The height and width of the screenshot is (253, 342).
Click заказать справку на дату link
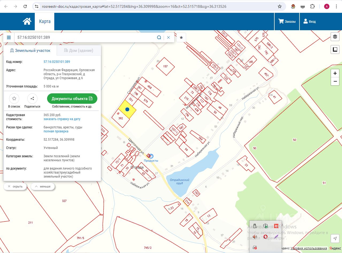click(x=62, y=119)
